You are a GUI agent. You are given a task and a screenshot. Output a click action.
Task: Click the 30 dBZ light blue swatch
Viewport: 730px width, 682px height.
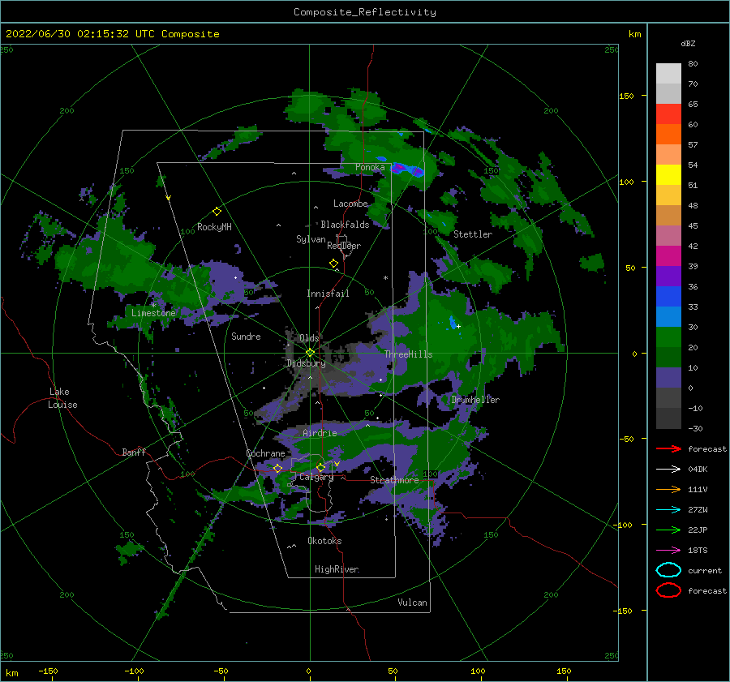coord(668,316)
